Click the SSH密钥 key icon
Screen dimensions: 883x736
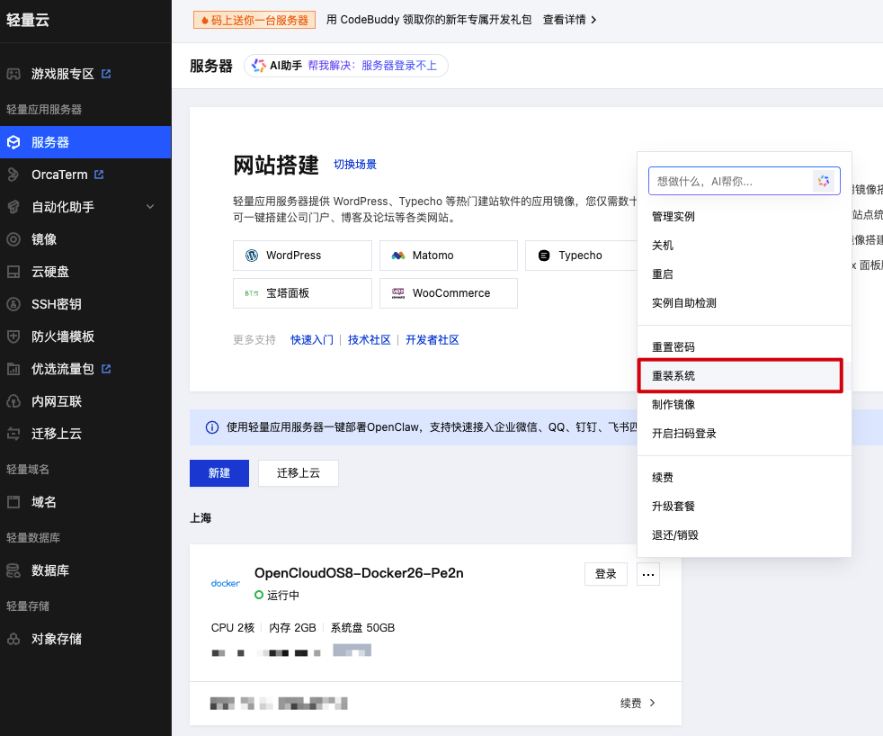13,304
